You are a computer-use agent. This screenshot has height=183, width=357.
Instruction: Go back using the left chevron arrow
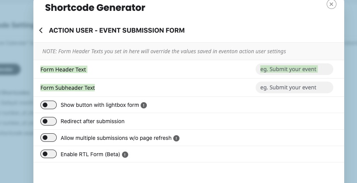click(41, 30)
